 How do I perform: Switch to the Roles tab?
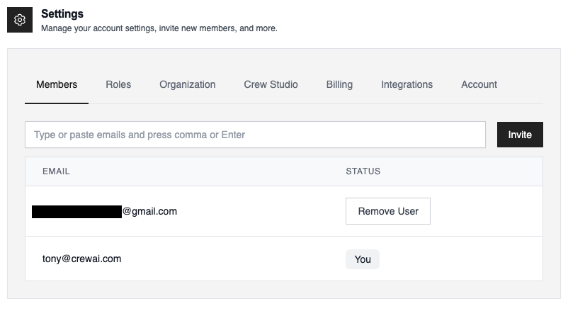tap(118, 84)
